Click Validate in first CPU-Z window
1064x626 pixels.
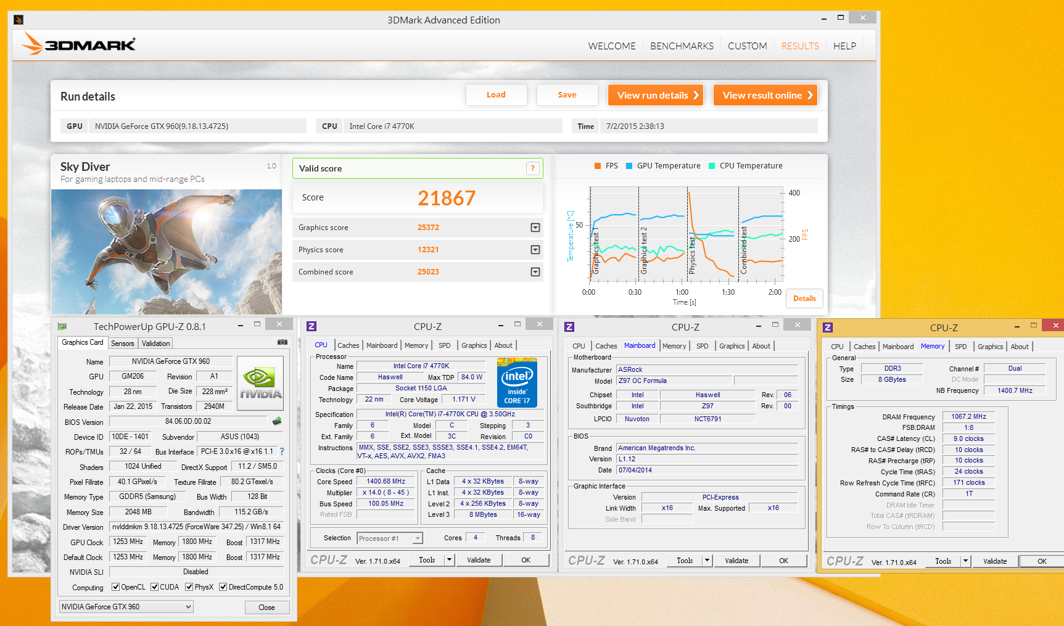tap(479, 560)
